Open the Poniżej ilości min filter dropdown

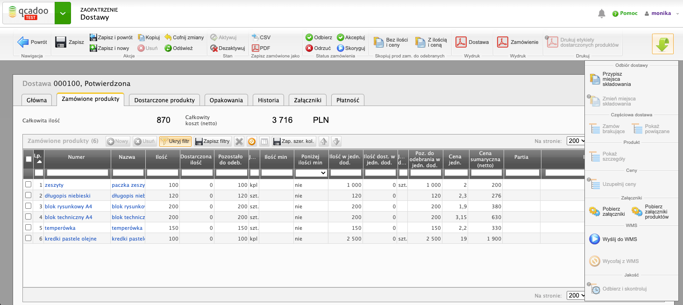(311, 173)
